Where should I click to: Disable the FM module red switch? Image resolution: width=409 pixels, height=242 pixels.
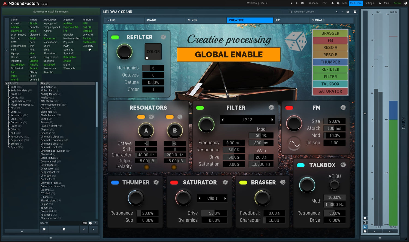(x=289, y=108)
